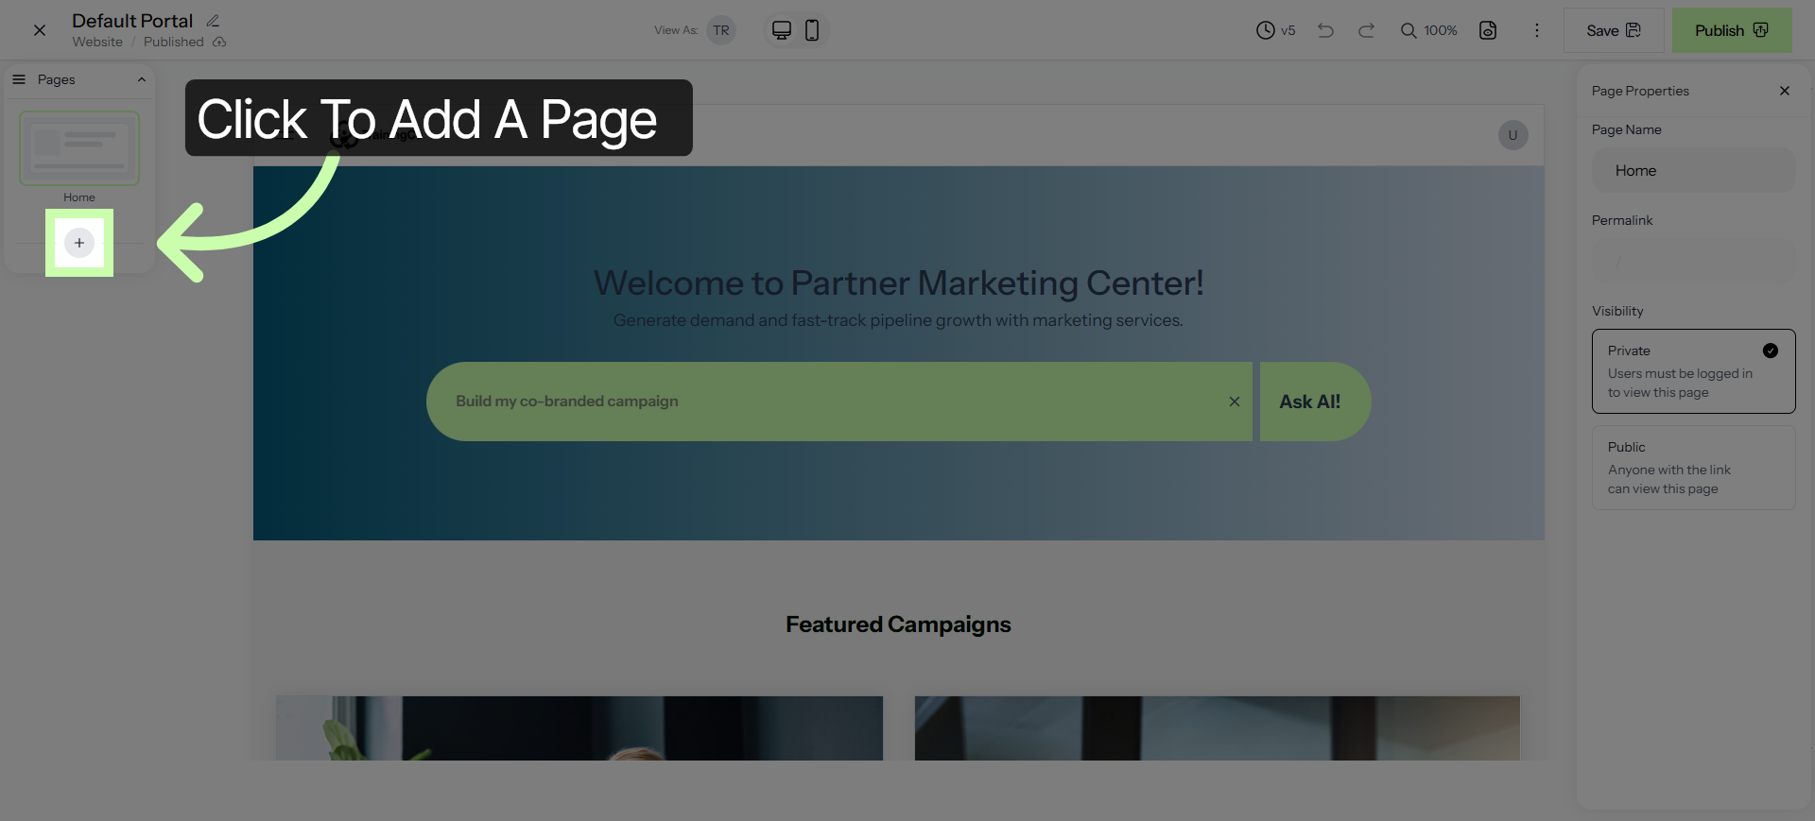Publish the portal
The height and width of the screenshot is (821, 1815).
point(1732,30)
